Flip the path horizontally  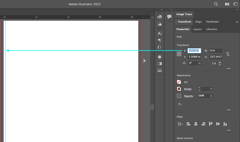click(214, 63)
